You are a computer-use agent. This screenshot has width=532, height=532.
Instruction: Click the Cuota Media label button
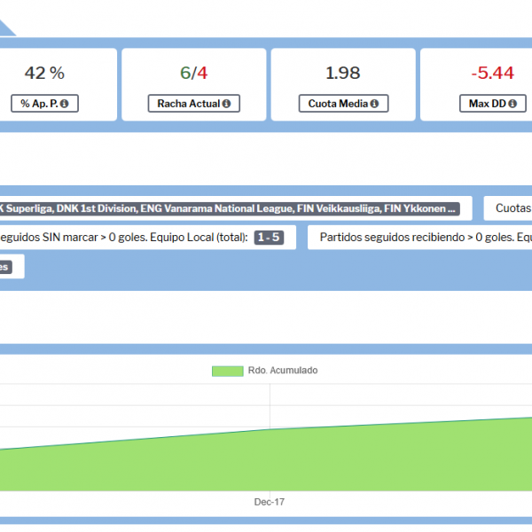[x=343, y=104]
